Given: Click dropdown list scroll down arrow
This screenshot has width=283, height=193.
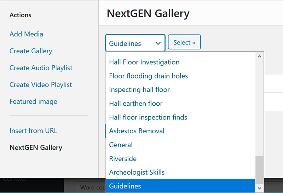Looking at the screenshot, I should point(260,188).
